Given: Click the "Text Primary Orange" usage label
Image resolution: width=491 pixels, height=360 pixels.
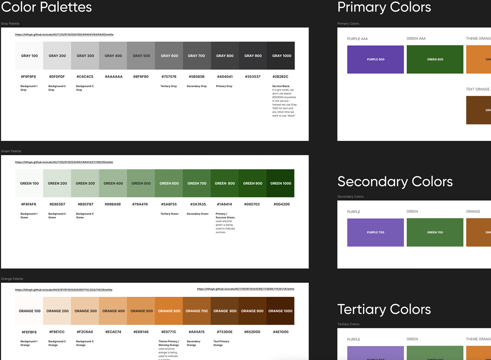Looking at the screenshot, I should (x=221, y=343).
